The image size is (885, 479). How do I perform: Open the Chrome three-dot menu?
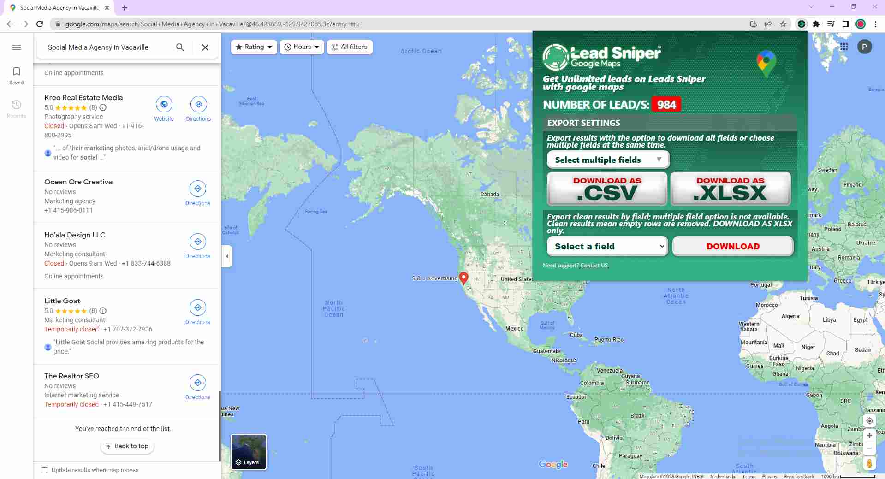click(875, 24)
